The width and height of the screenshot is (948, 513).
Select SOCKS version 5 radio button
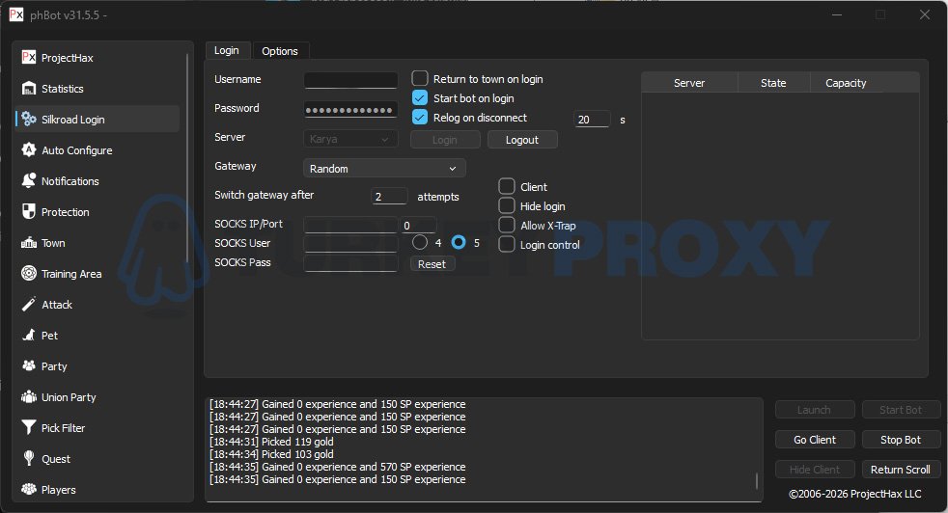click(459, 242)
